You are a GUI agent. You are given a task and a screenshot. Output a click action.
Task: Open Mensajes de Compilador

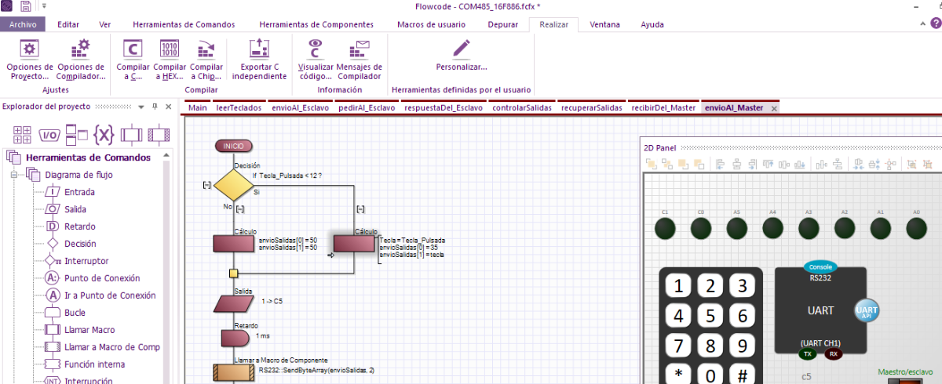click(x=360, y=60)
